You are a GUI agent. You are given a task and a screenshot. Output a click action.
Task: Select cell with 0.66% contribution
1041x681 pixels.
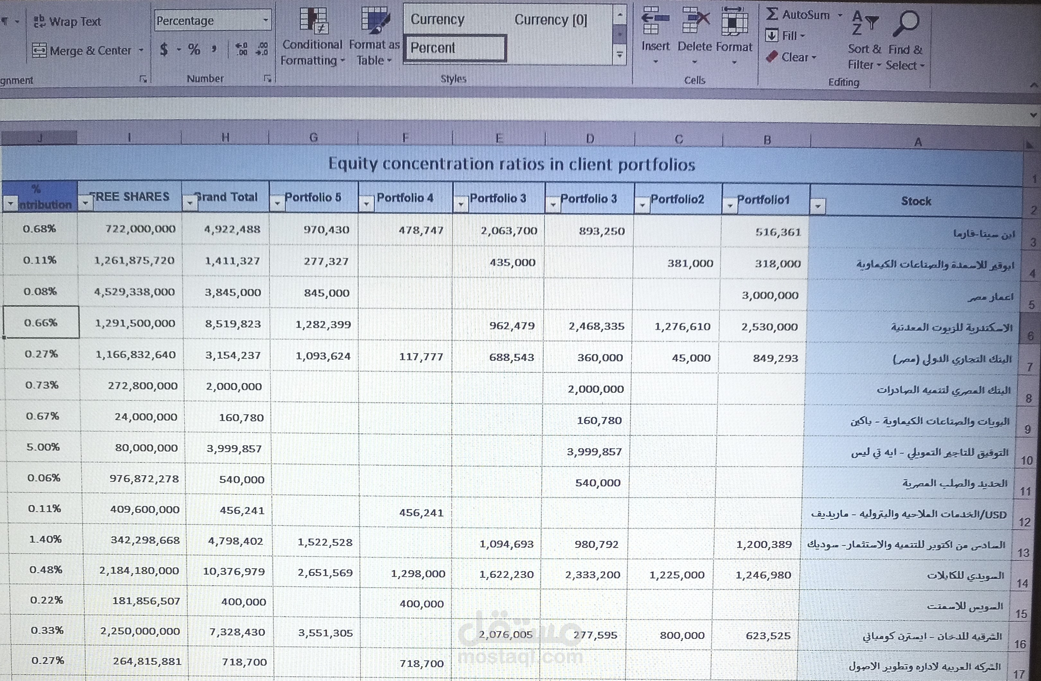pos(41,322)
